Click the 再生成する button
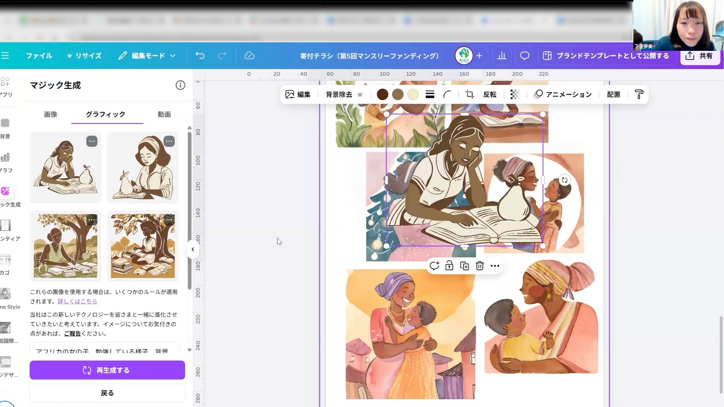The image size is (724, 407). click(107, 370)
